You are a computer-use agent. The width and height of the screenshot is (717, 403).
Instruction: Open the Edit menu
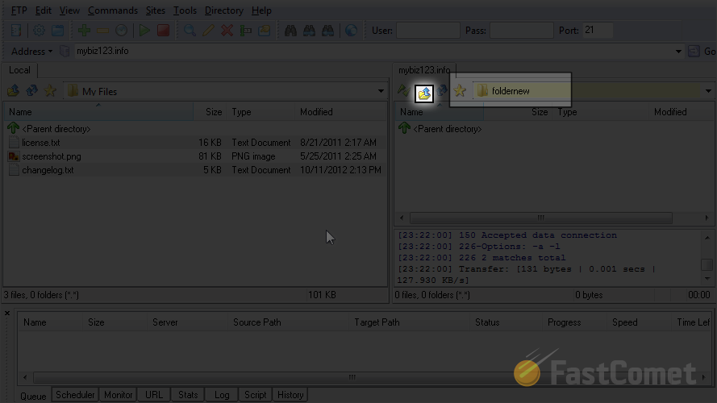[44, 10]
